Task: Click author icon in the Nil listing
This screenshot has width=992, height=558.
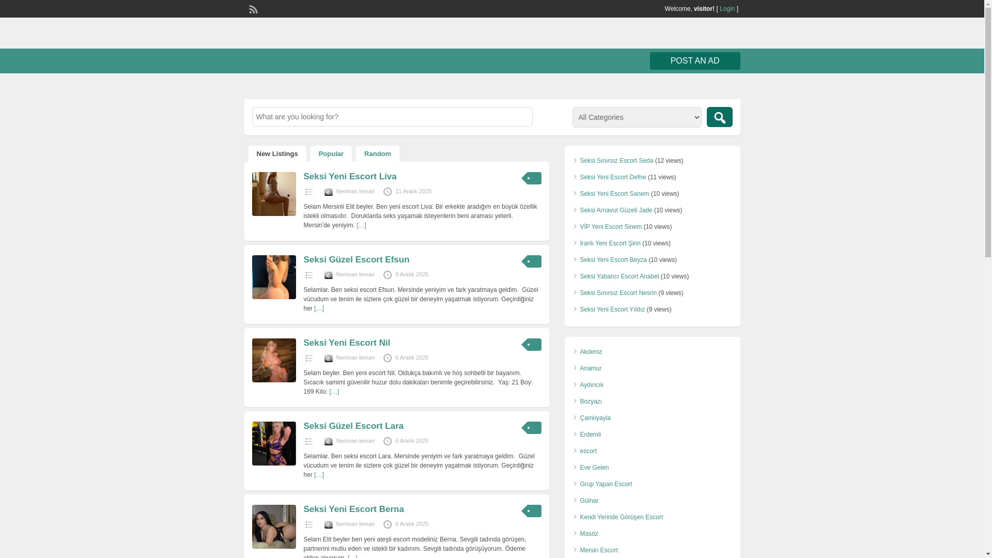Action: 328,358
